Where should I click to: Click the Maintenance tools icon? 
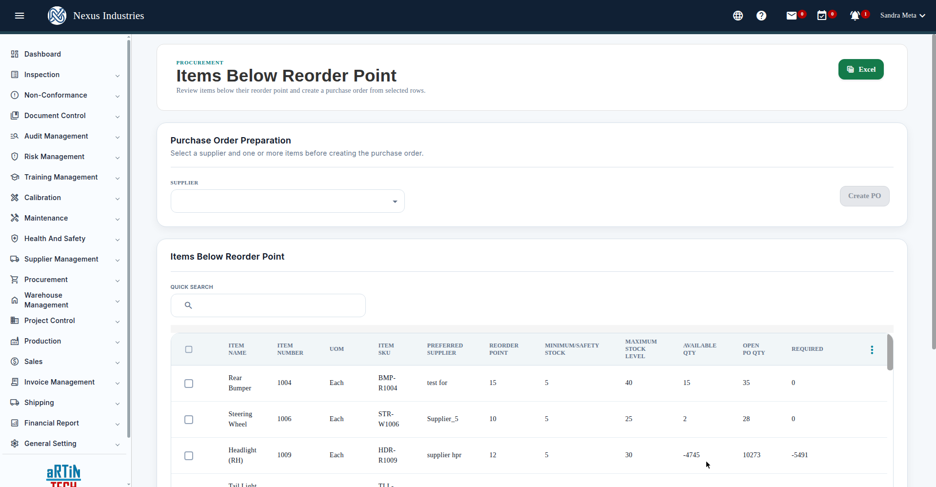15,218
